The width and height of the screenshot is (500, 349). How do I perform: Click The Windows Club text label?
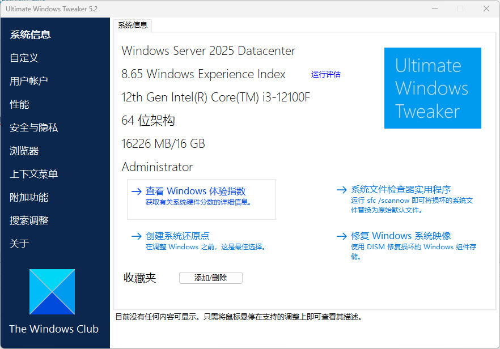click(x=54, y=329)
